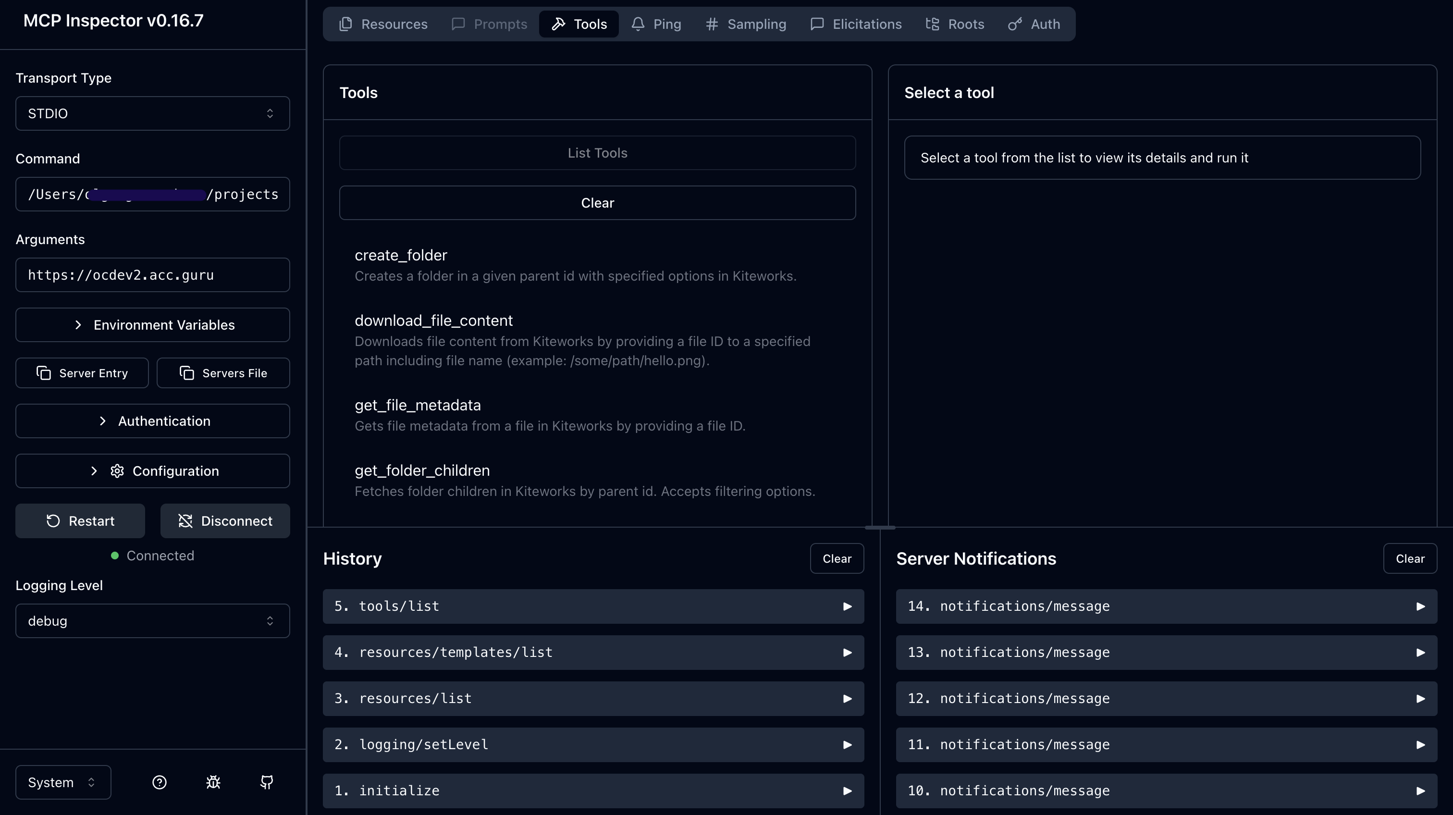The width and height of the screenshot is (1453, 815).
Task: Switch to the Sampling tab
Action: (x=746, y=24)
